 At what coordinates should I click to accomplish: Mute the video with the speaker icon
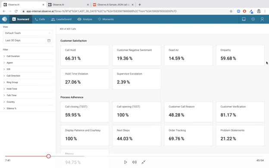(x=134, y=162)
